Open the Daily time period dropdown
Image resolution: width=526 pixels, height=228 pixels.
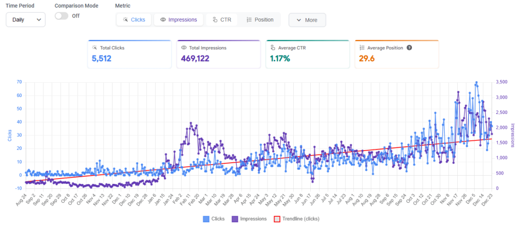click(26, 20)
